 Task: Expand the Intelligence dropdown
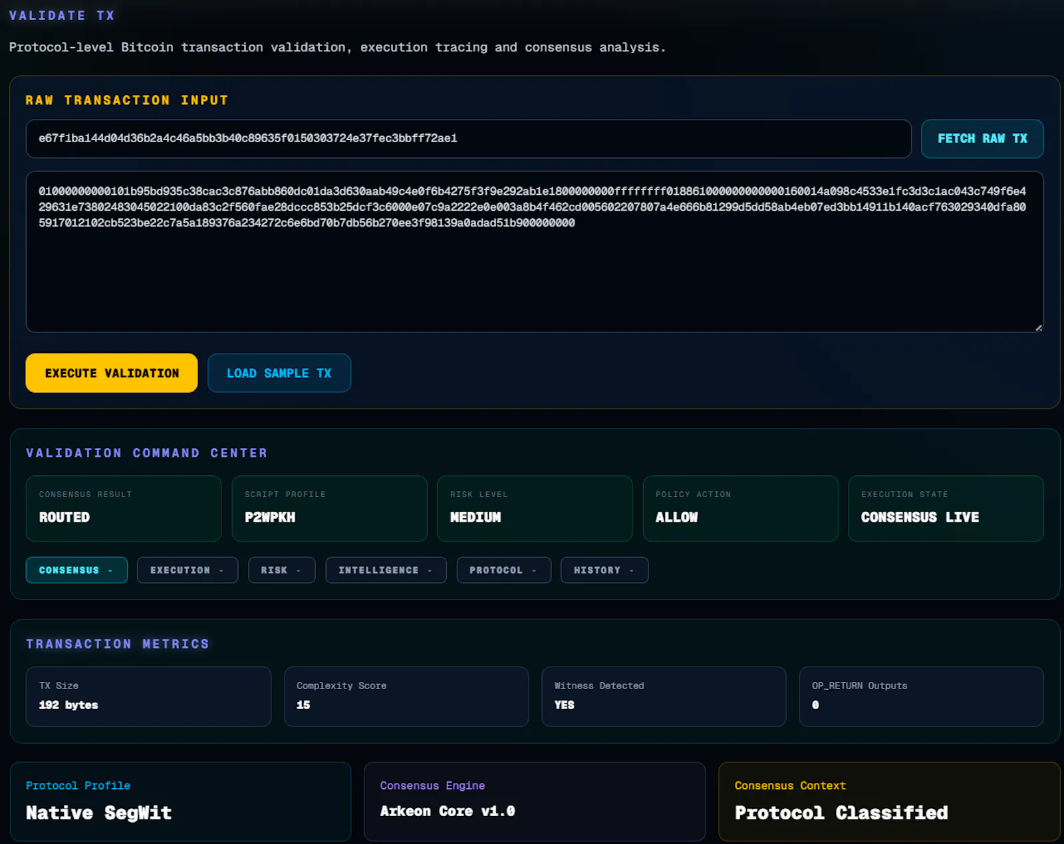(x=386, y=570)
